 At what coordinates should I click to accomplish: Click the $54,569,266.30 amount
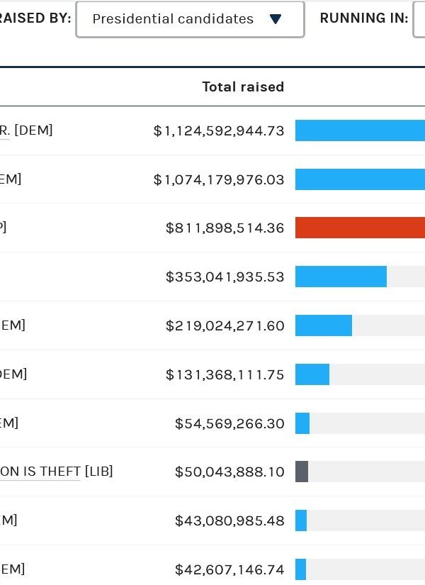[x=229, y=423]
